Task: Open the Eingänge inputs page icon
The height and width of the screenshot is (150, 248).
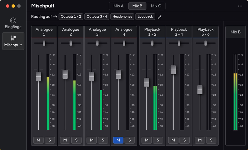Action: pos(13,21)
